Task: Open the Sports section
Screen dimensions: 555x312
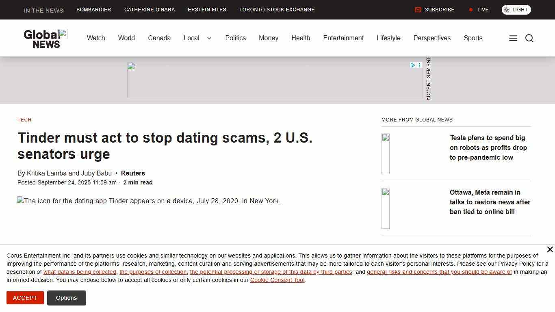Action: [473, 38]
